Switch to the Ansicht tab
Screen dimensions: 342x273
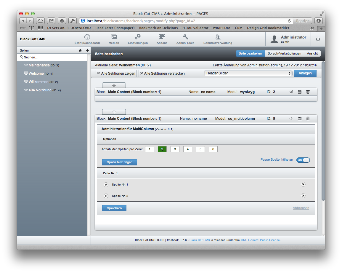(312, 54)
